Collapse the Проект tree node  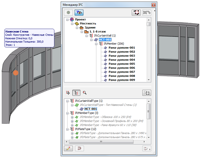tap(67, 20)
